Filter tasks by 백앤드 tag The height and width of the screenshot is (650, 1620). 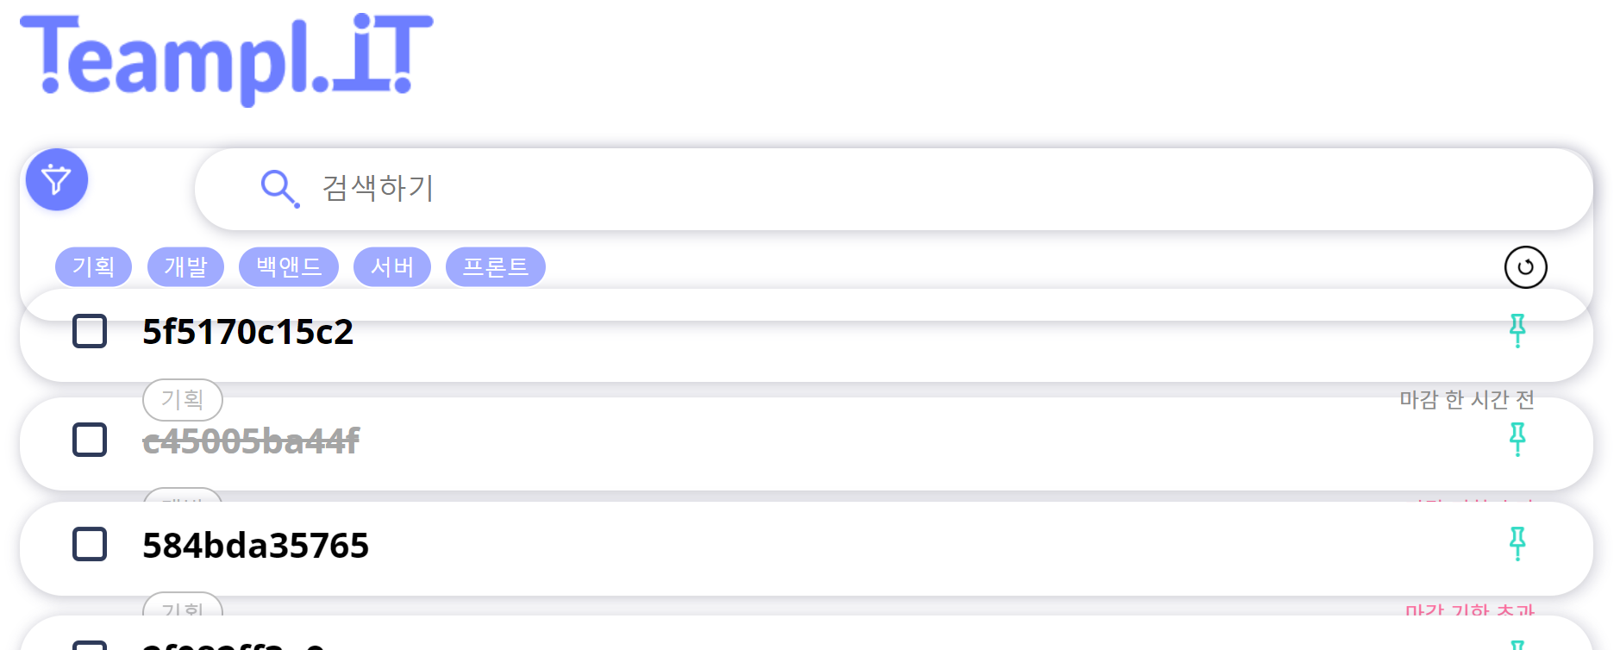tap(289, 267)
